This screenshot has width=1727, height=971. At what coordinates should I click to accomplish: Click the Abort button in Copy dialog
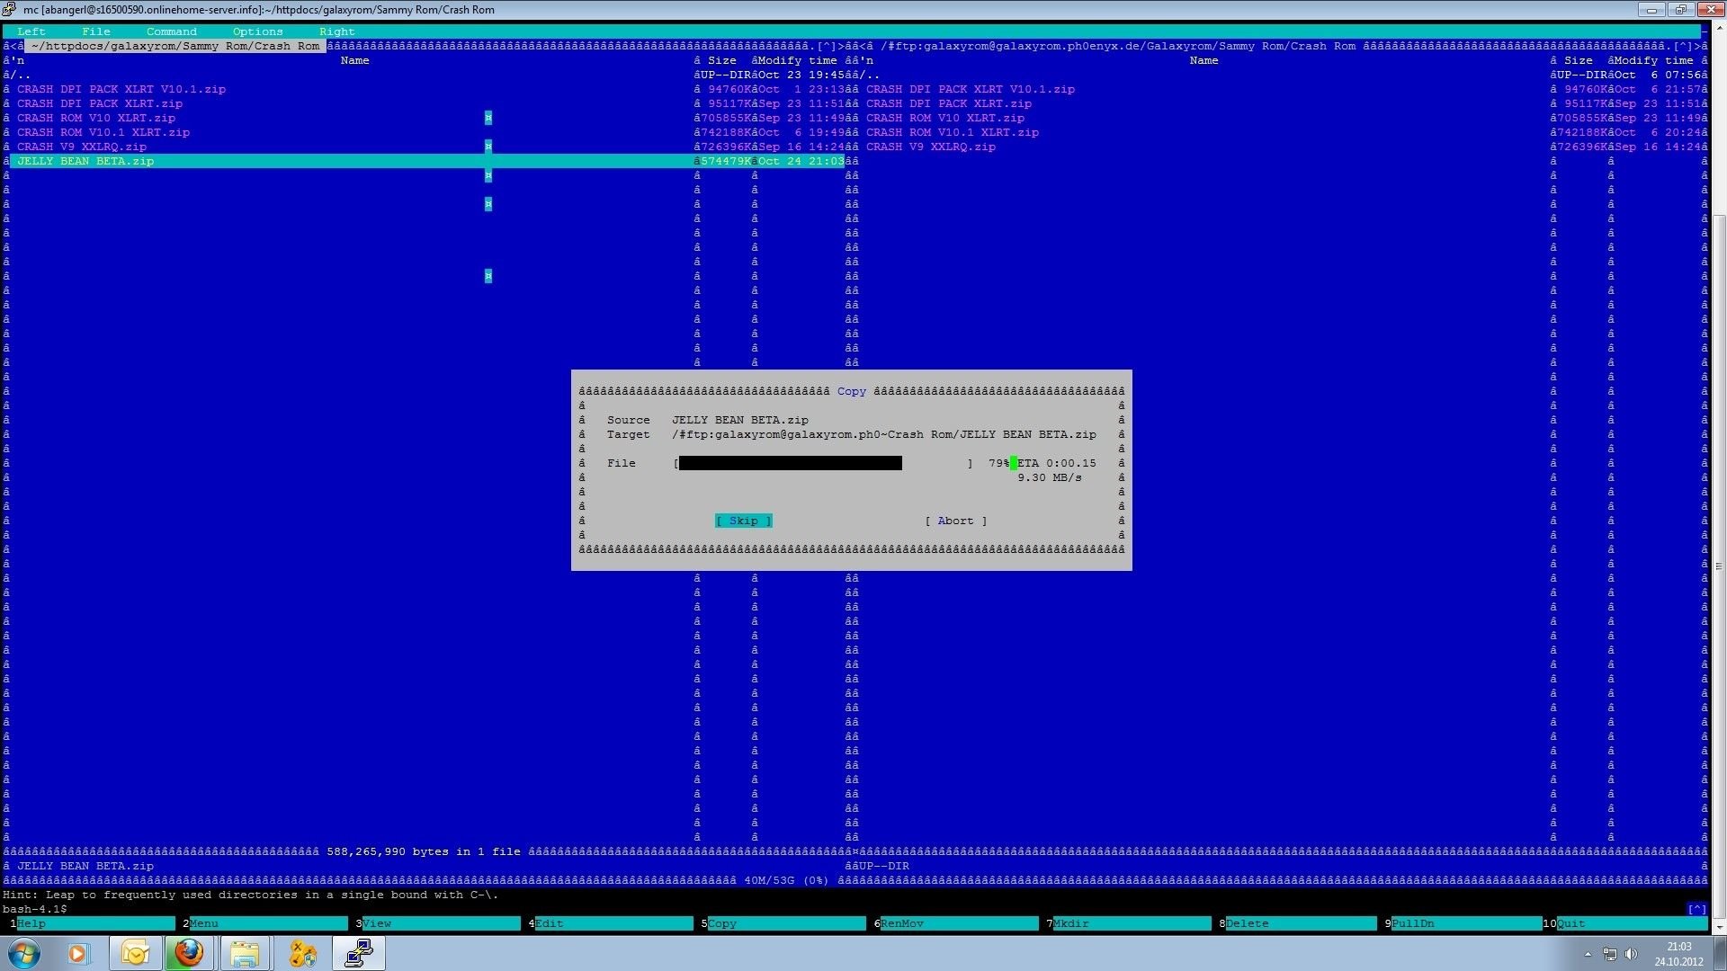click(x=956, y=521)
